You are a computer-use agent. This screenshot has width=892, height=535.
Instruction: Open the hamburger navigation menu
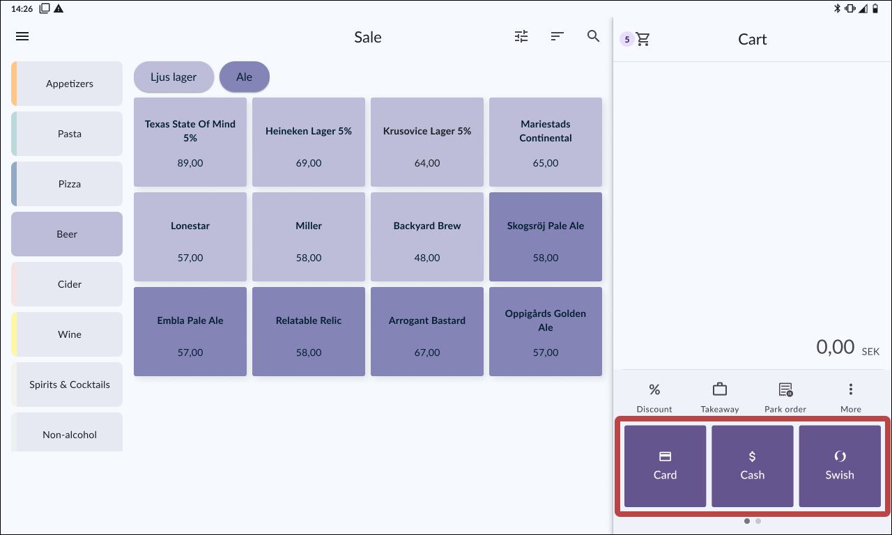(x=22, y=37)
